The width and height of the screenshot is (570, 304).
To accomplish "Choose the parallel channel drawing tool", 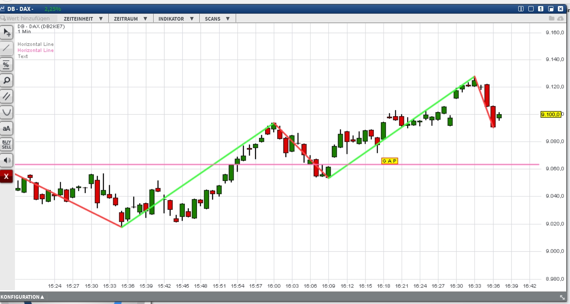I will [x=6, y=96].
